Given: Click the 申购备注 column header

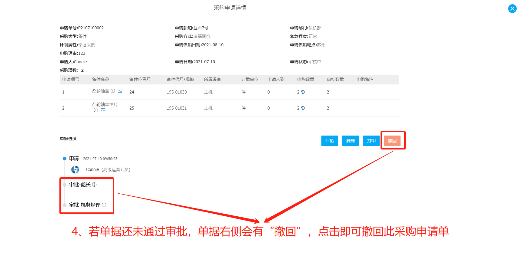Looking at the screenshot, I should point(365,79).
